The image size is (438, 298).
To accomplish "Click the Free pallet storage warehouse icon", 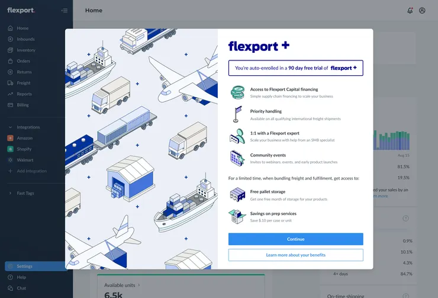I will coord(237,194).
